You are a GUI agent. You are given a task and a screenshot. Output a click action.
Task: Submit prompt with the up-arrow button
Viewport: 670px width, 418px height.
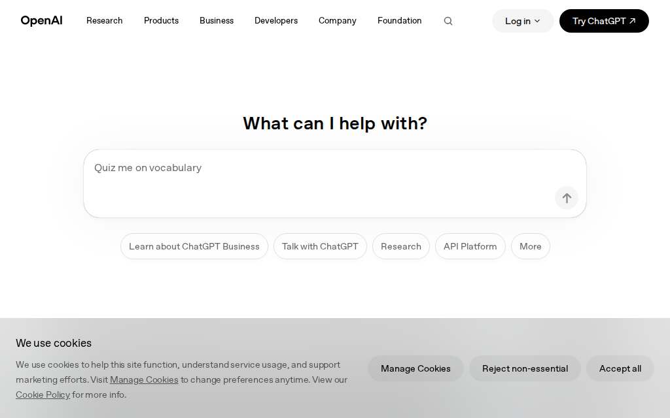click(567, 198)
